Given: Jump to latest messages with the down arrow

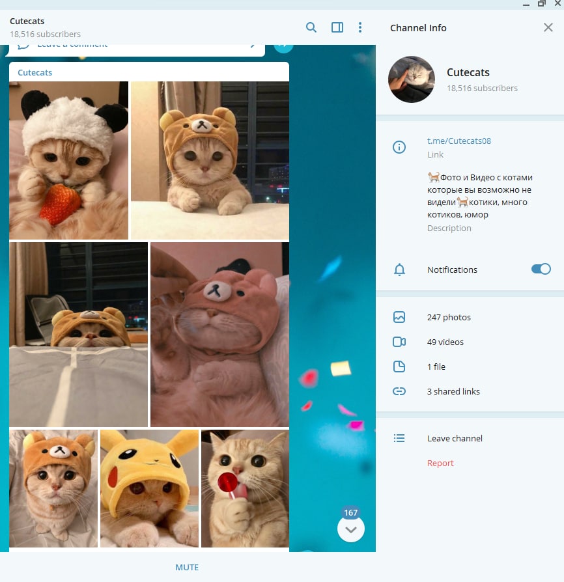Looking at the screenshot, I should [351, 529].
